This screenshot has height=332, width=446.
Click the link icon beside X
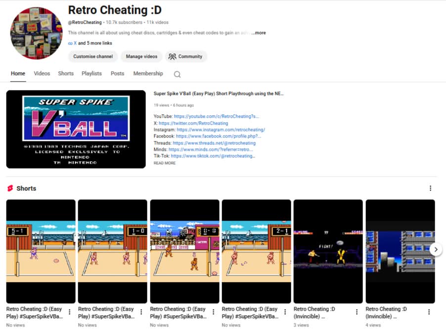click(x=70, y=43)
